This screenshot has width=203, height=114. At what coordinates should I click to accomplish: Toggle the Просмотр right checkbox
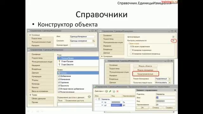(x=59, y=85)
